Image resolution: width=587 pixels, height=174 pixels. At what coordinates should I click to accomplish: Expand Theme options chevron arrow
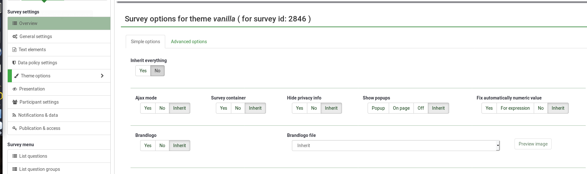point(102,76)
